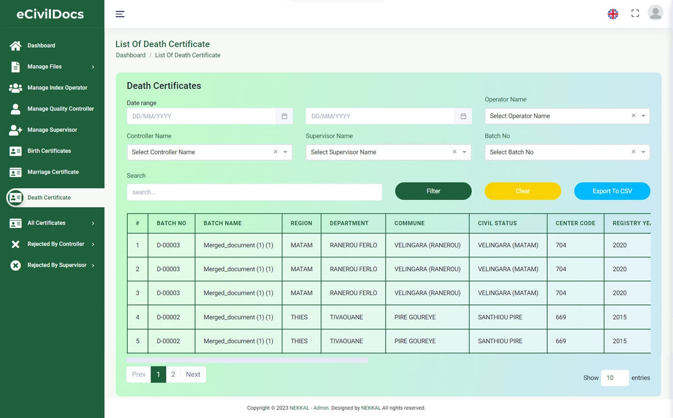Clear the Select Batch No selection
The width and height of the screenshot is (673, 418).
point(633,152)
